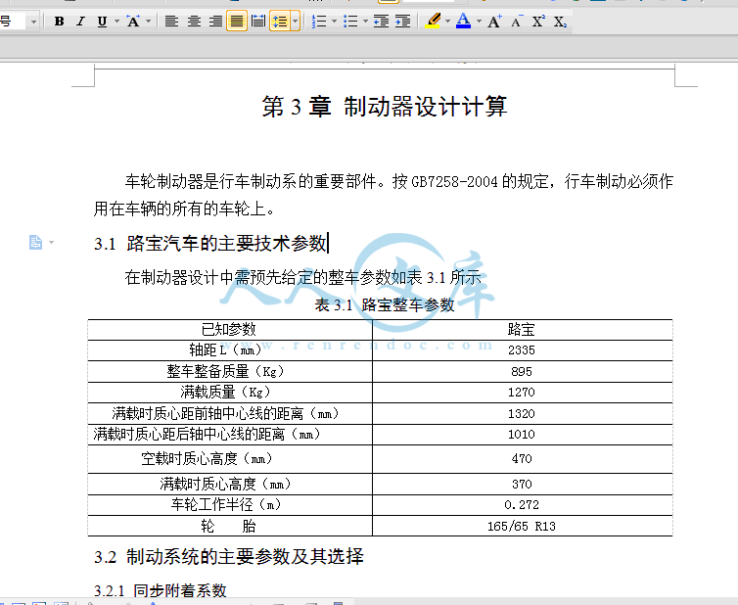Select the 整车整备质量 (Kg) cell
Image resolution: width=738 pixels, height=605 pixels.
pos(230,371)
